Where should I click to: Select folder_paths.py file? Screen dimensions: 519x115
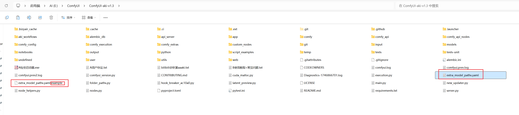(x=98, y=83)
